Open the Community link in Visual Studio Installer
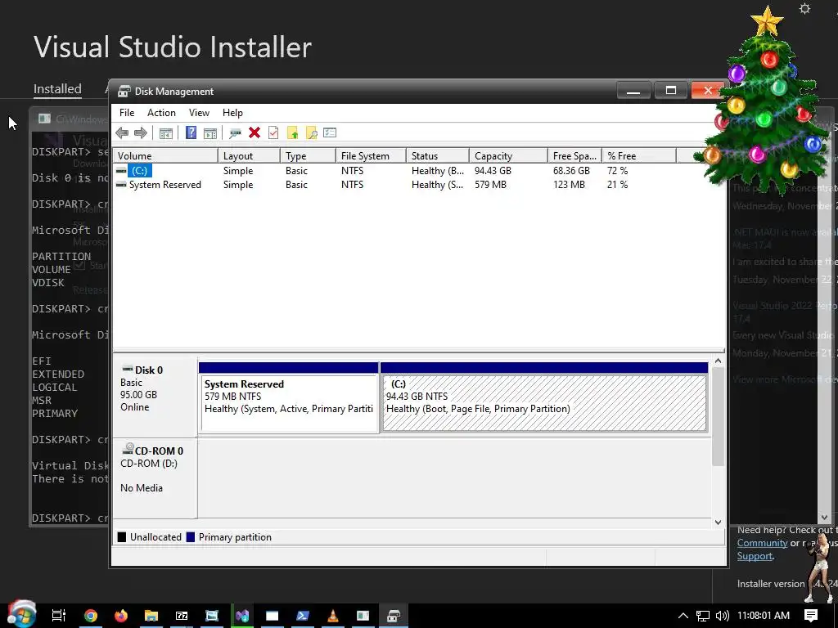Screen dimensions: 838x628 pyautogui.click(x=762, y=543)
